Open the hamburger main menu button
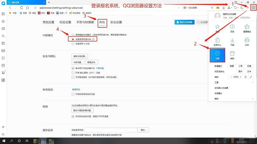The image size is (257, 144). (253, 8)
